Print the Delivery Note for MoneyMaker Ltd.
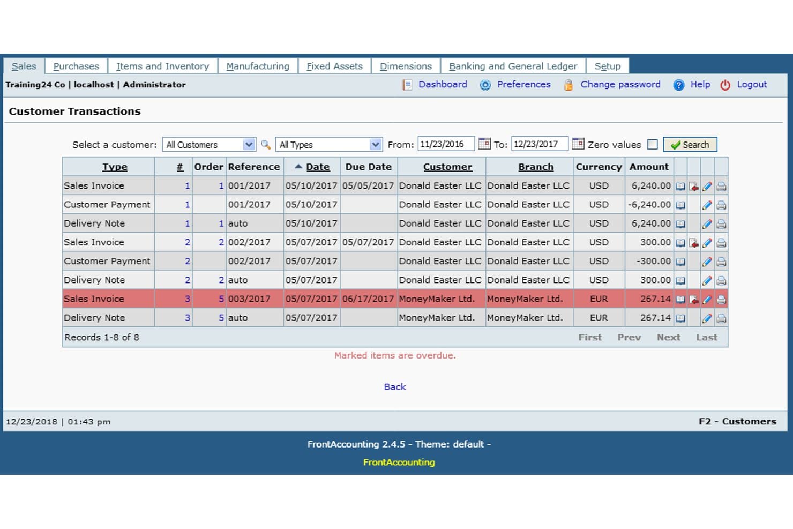 click(721, 318)
